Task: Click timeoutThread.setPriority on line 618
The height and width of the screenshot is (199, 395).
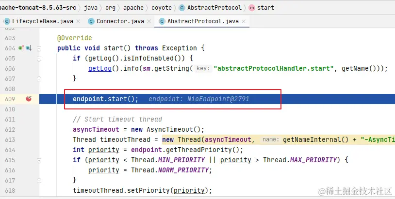Action: pos(121,190)
